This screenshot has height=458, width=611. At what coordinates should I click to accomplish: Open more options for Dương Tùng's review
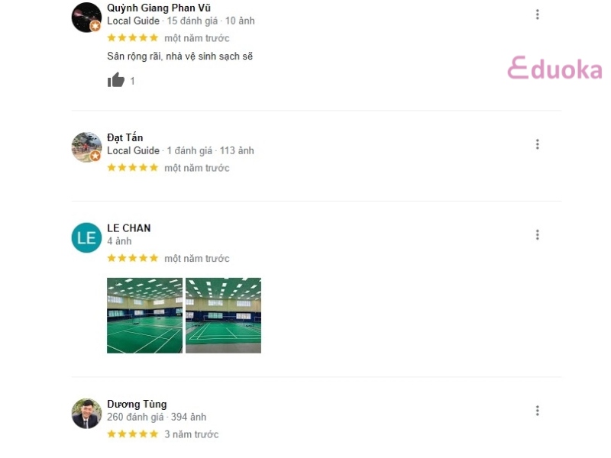pos(538,411)
